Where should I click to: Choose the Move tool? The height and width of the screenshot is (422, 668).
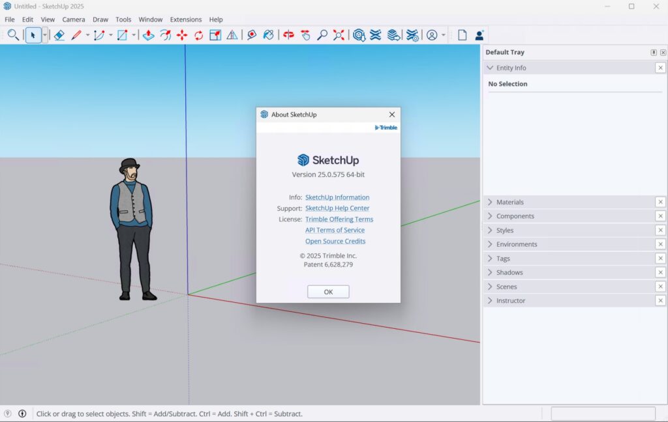(x=182, y=35)
